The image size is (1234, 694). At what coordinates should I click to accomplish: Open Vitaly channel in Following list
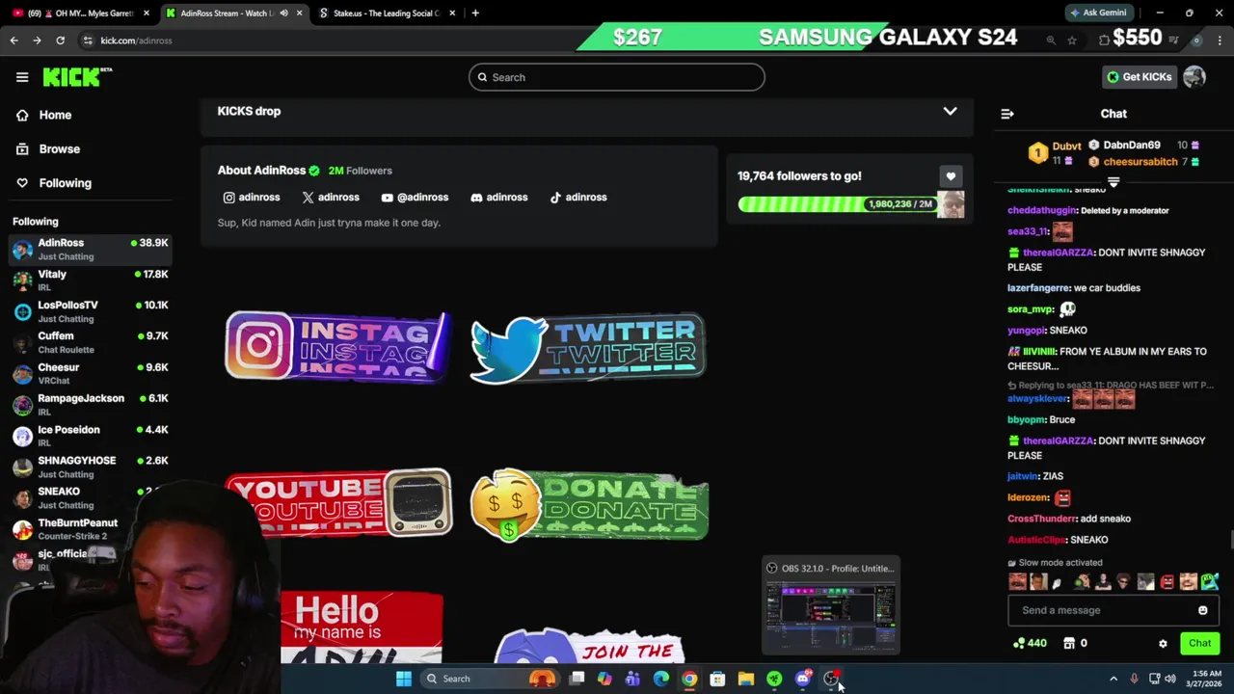[91, 280]
